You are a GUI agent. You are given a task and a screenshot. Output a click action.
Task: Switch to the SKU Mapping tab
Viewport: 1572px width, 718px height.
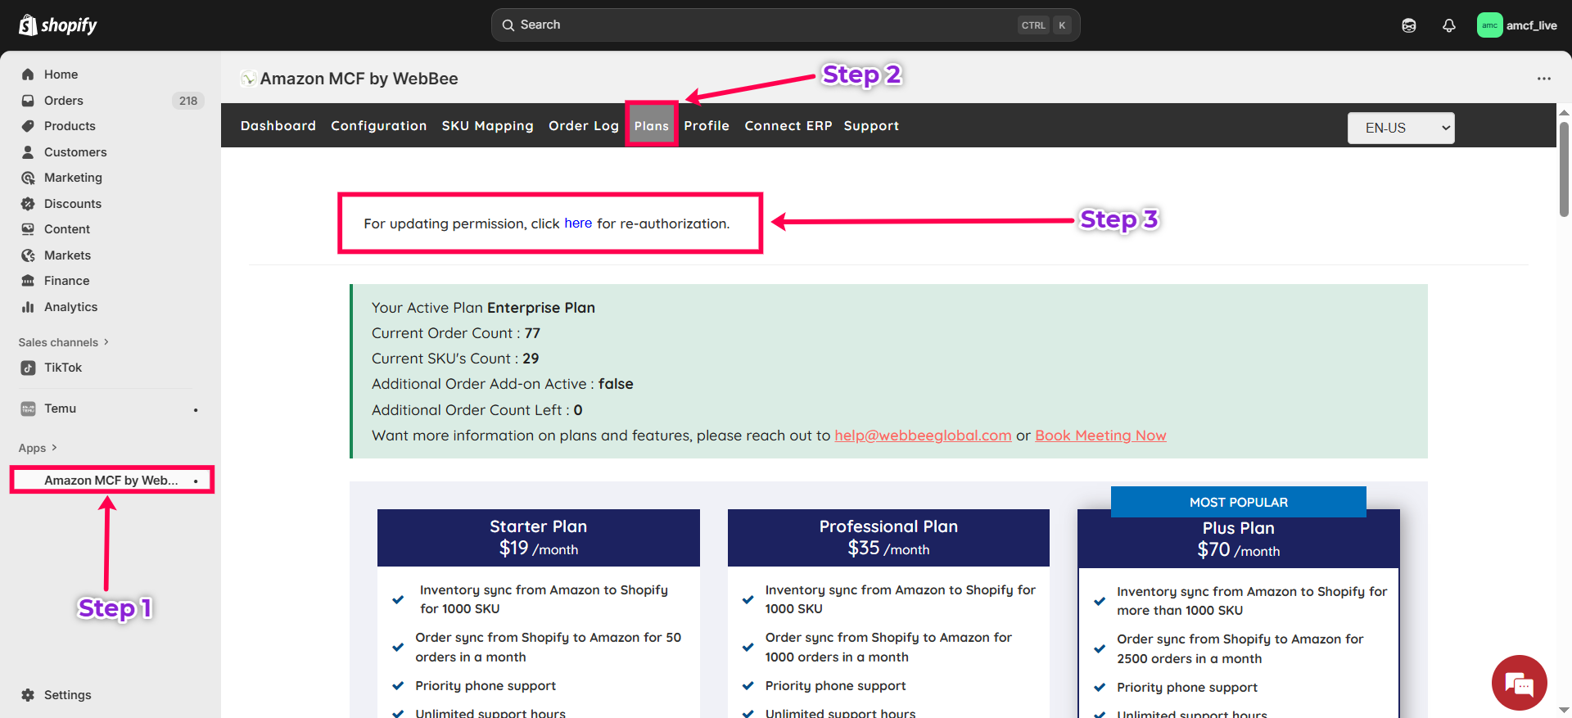(x=487, y=126)
